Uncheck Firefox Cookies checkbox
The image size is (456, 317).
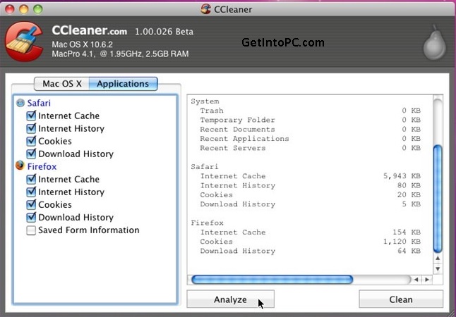tap(31, 205)
